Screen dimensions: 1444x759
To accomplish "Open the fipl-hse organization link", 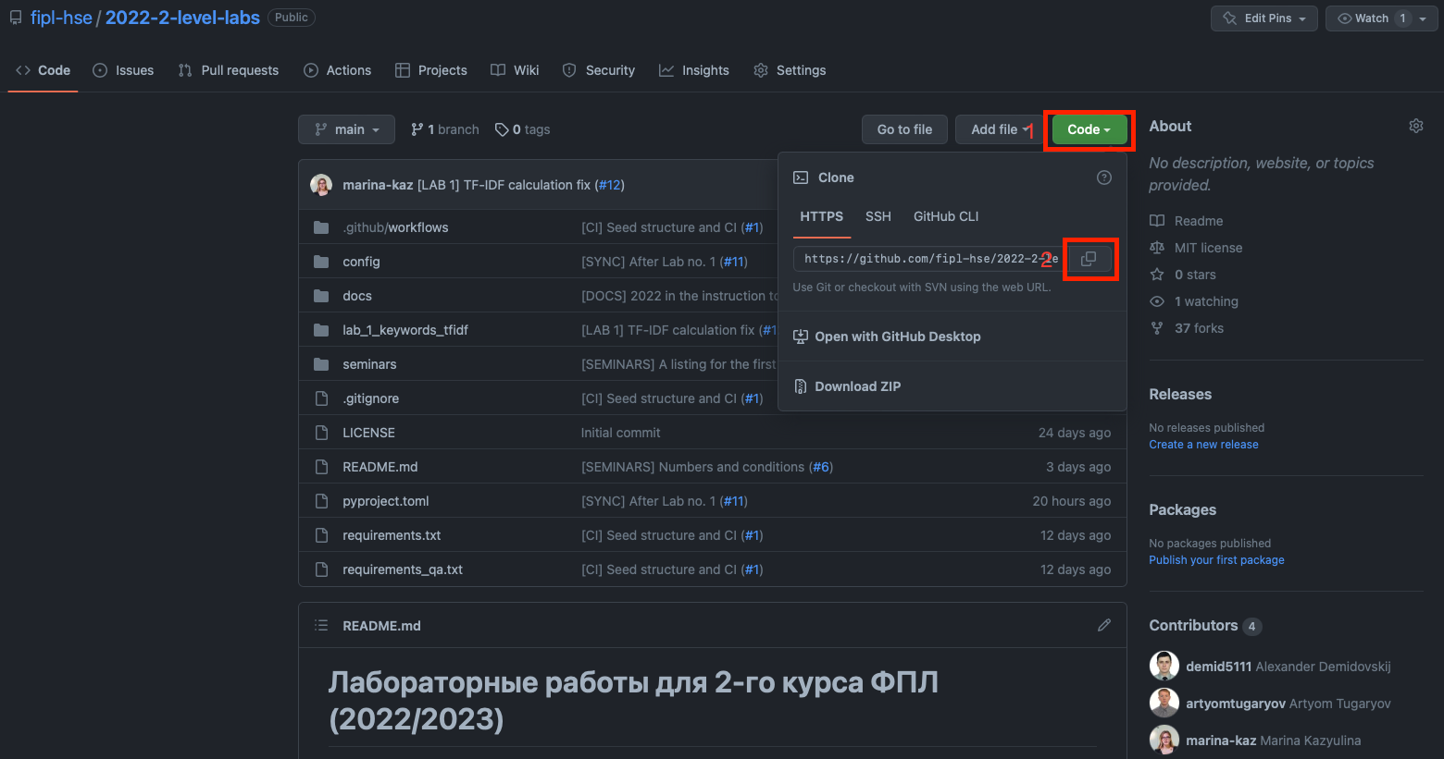I will [x=61, y=18].
